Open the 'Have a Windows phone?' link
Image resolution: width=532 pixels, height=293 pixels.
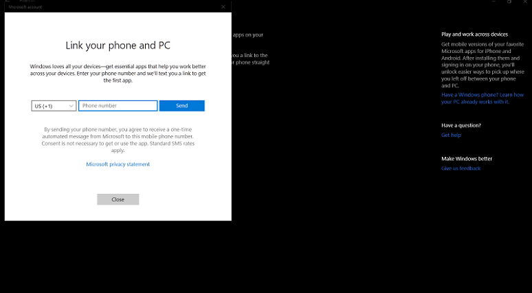tap(483, 98)
